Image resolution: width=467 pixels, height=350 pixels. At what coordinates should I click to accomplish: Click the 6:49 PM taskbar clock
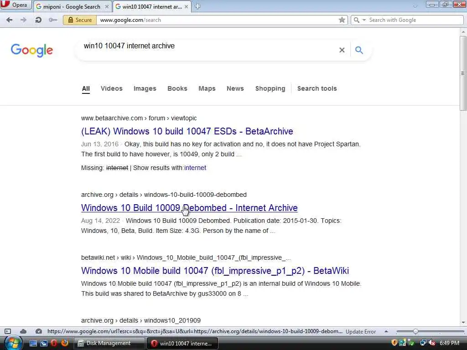(449, 343)
